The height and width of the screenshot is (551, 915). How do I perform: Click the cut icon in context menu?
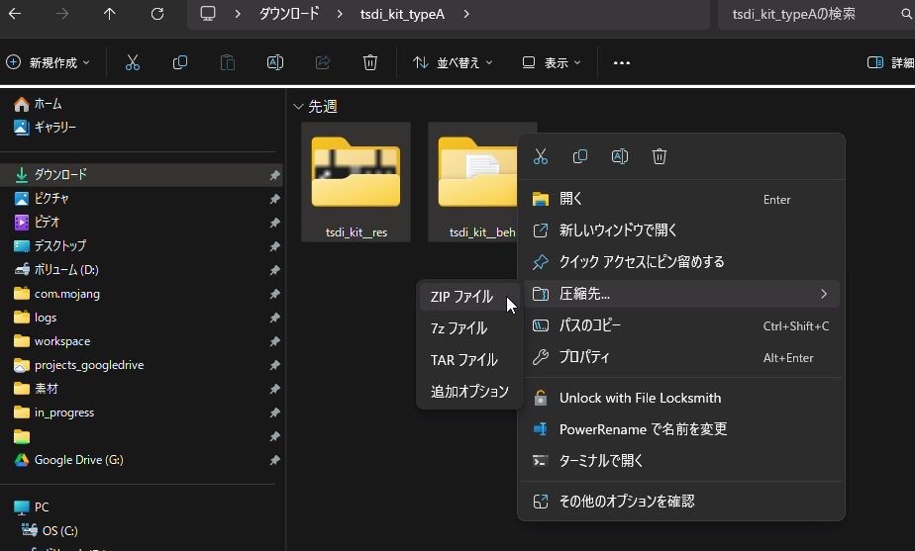pos(541,156)
